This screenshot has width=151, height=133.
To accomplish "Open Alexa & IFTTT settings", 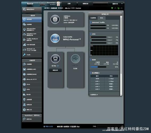I will tap(32, 79).
